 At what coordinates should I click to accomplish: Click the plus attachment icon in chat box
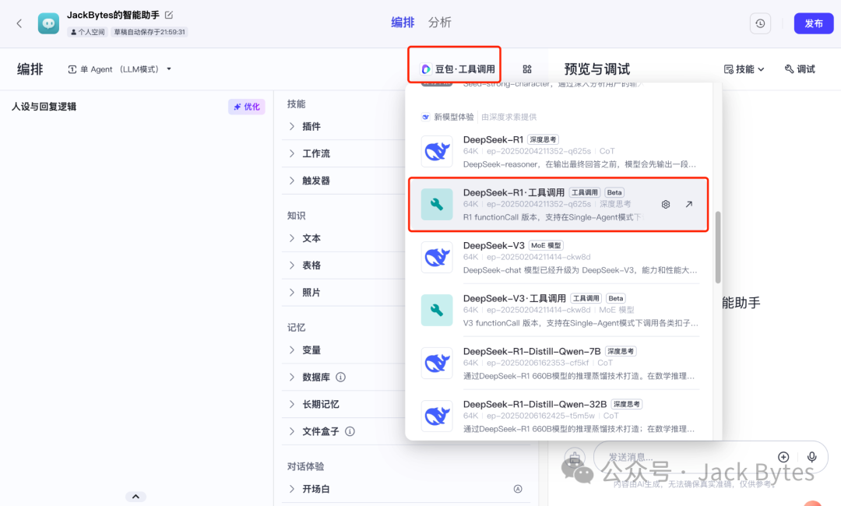783,457
